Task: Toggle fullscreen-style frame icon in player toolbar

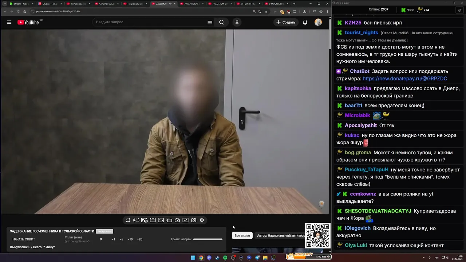Action: tap(161, 220)
